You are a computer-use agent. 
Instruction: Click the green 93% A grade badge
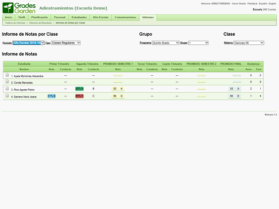tap(79, 88)
